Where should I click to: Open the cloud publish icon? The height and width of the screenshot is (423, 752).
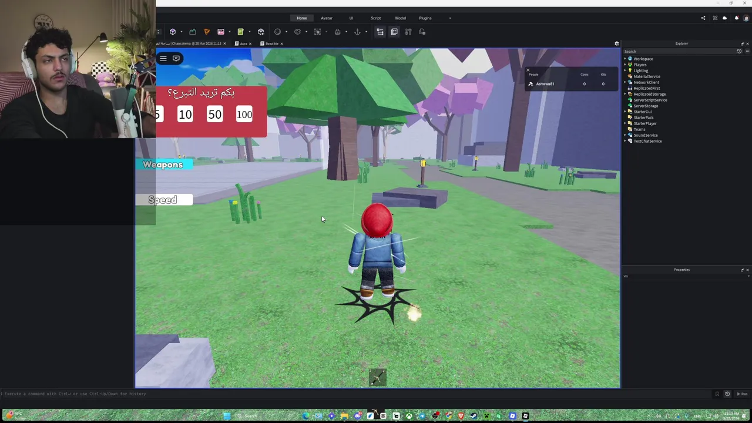click(724, 18)
